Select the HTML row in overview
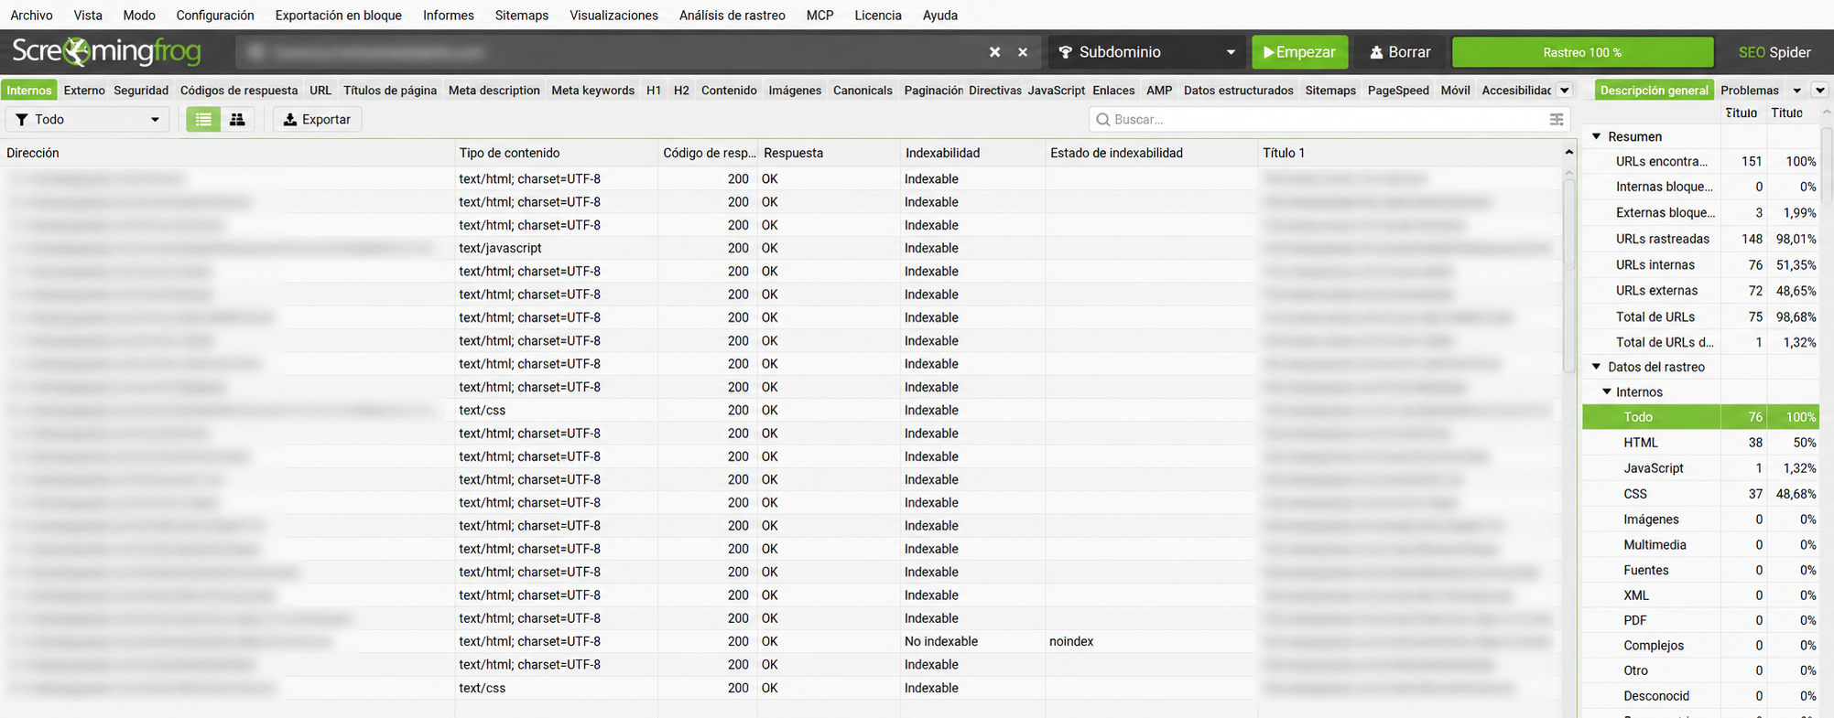 [x=1700, y=443]
